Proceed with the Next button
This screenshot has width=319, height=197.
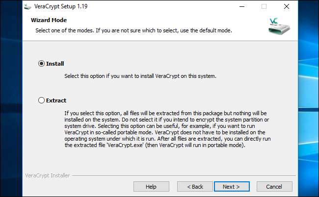(231, 187)
